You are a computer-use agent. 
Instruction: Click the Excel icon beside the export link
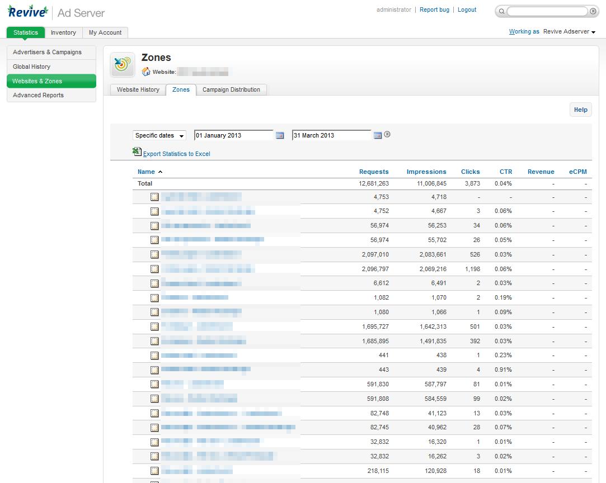[137, 151]
